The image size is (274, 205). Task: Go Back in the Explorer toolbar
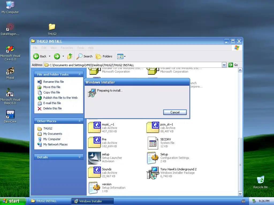[x=40, y=56]
